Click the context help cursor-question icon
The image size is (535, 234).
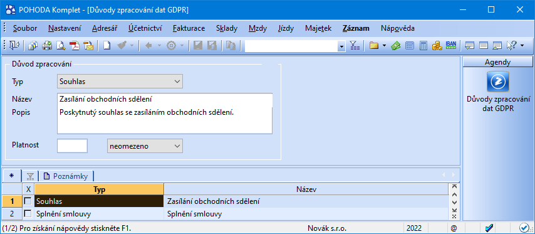click(511, 46)
